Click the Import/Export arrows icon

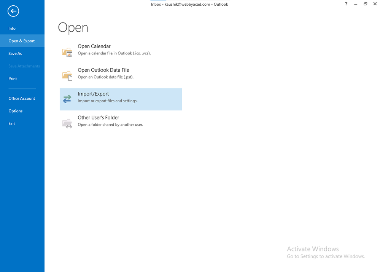coord(67,99)
